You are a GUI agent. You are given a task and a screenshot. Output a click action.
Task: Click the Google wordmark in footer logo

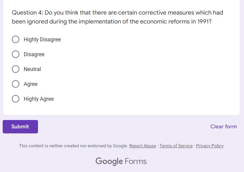(x=109, y=161)
